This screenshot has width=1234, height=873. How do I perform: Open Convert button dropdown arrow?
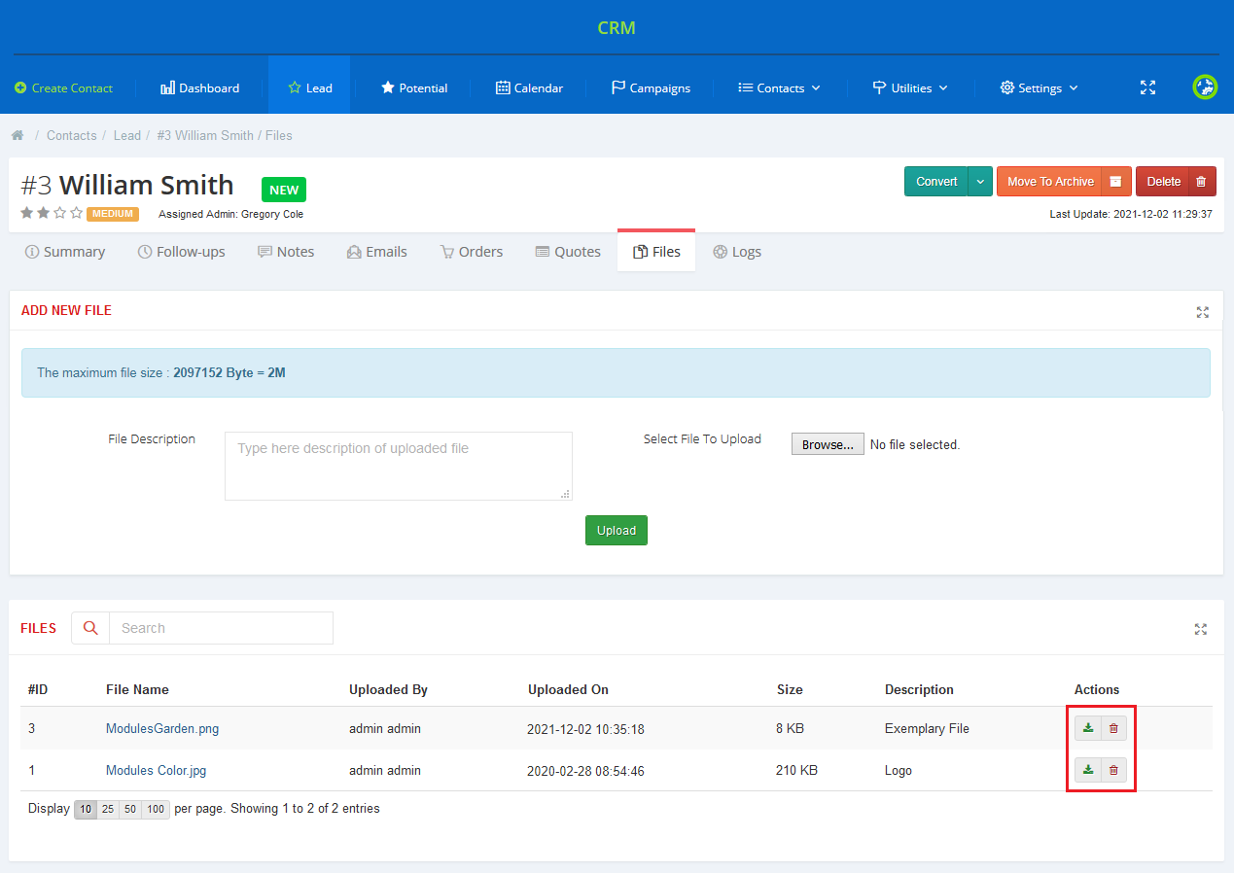[x=980, y=182]
